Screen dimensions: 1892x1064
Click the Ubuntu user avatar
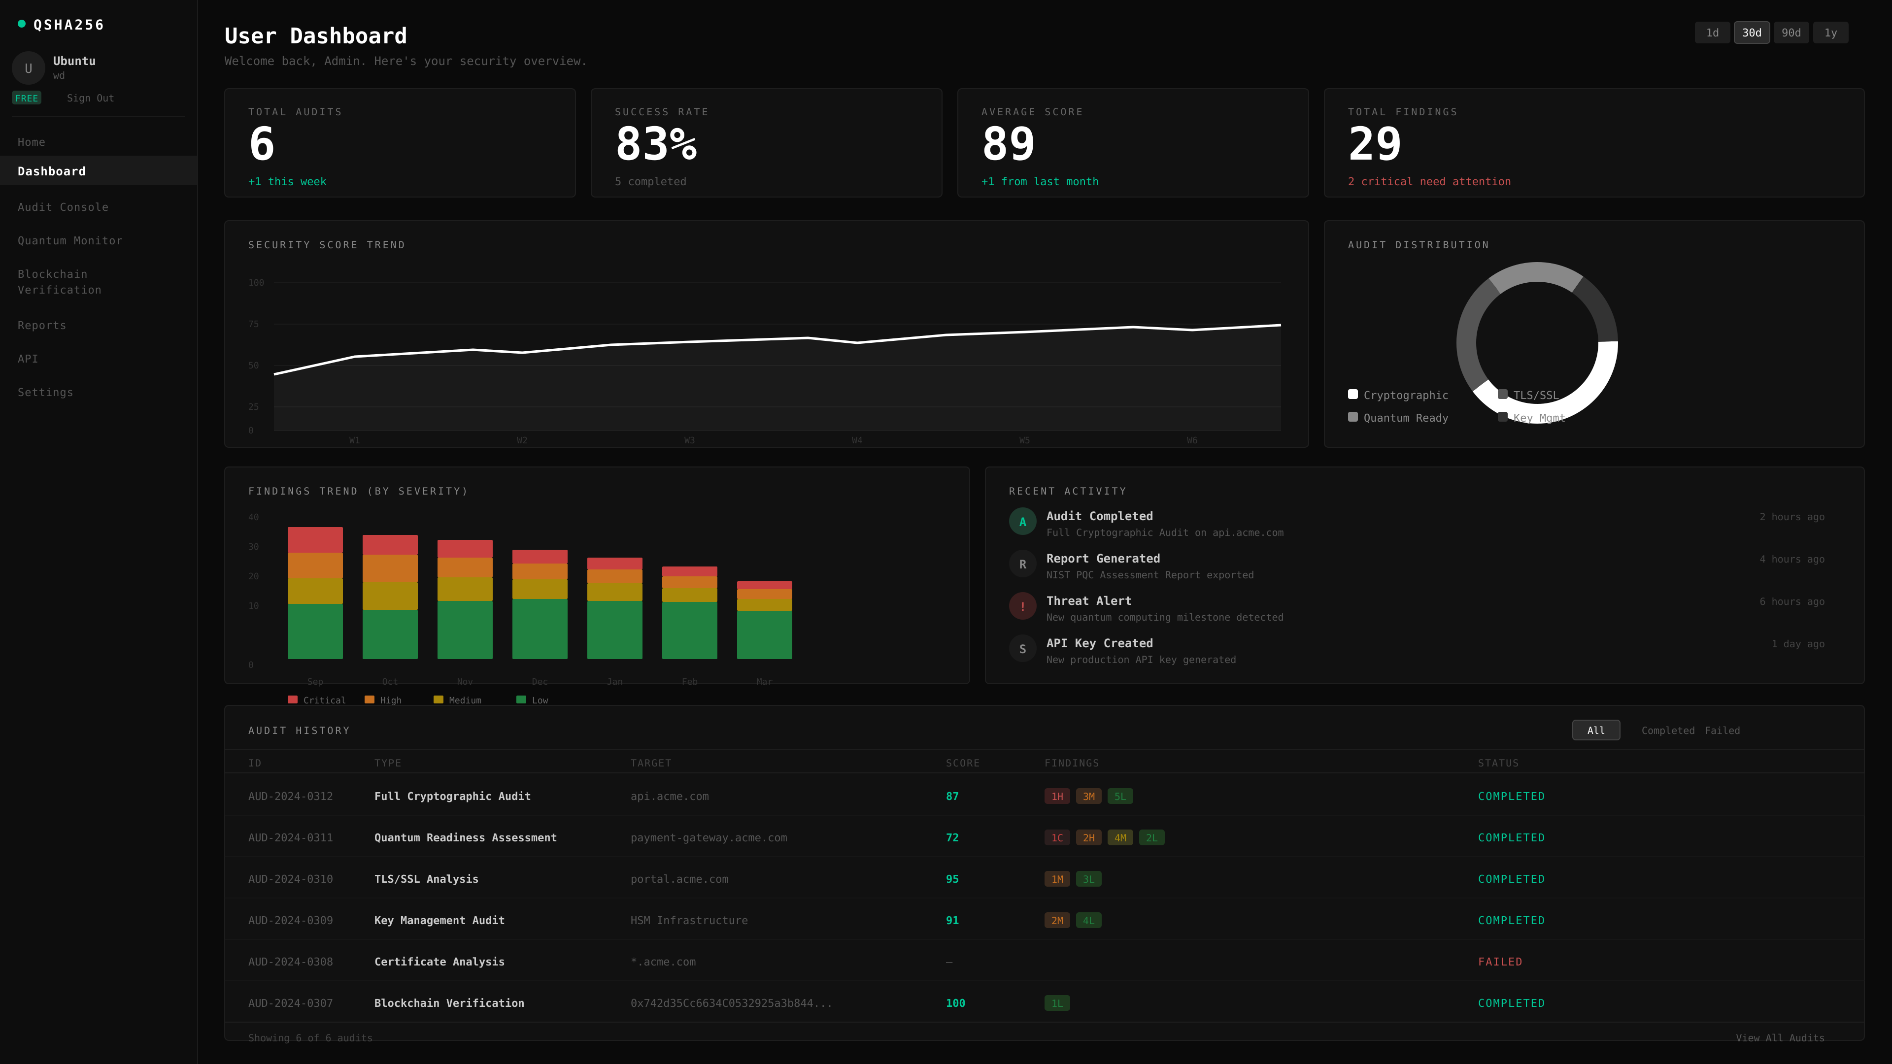click(29, 67)
